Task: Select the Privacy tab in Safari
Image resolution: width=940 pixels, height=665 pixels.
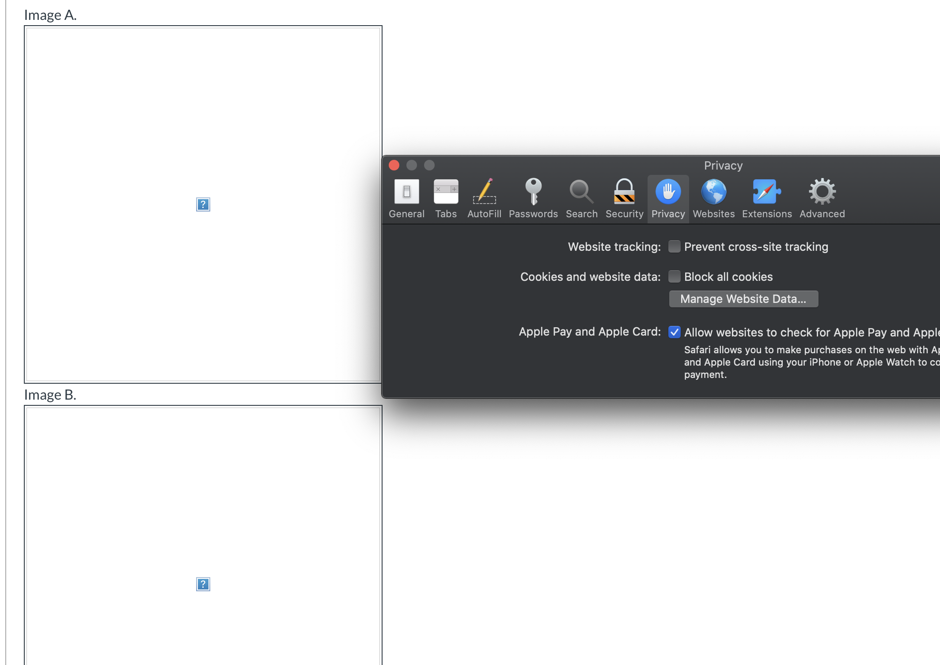Action: 668,198
